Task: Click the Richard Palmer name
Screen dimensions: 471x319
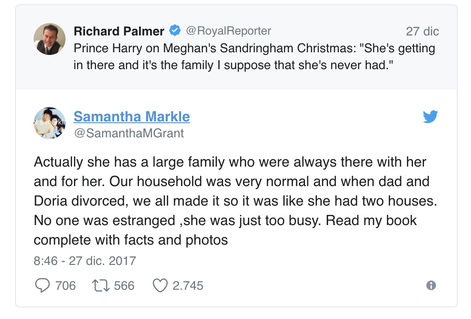Action: click(x=119, y=31)
